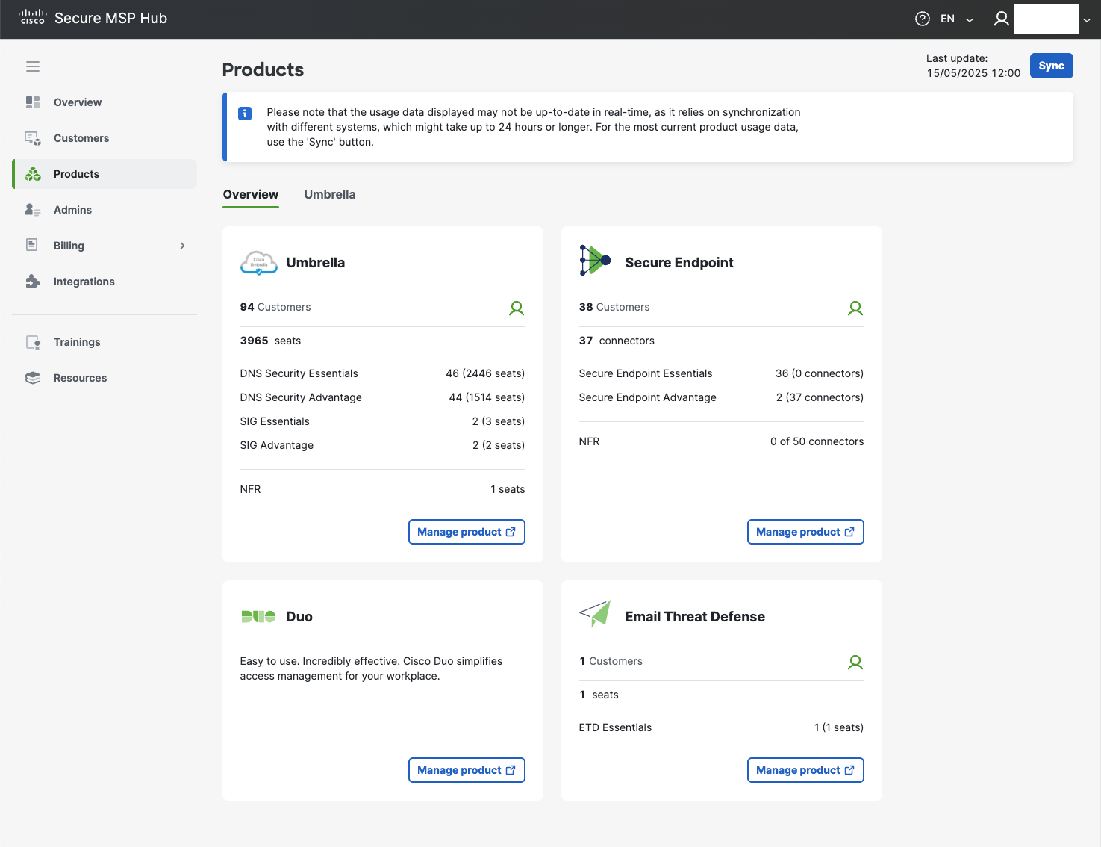Click the Sync button
This screenshot has height=847, width=1101.
[1051, 66]
